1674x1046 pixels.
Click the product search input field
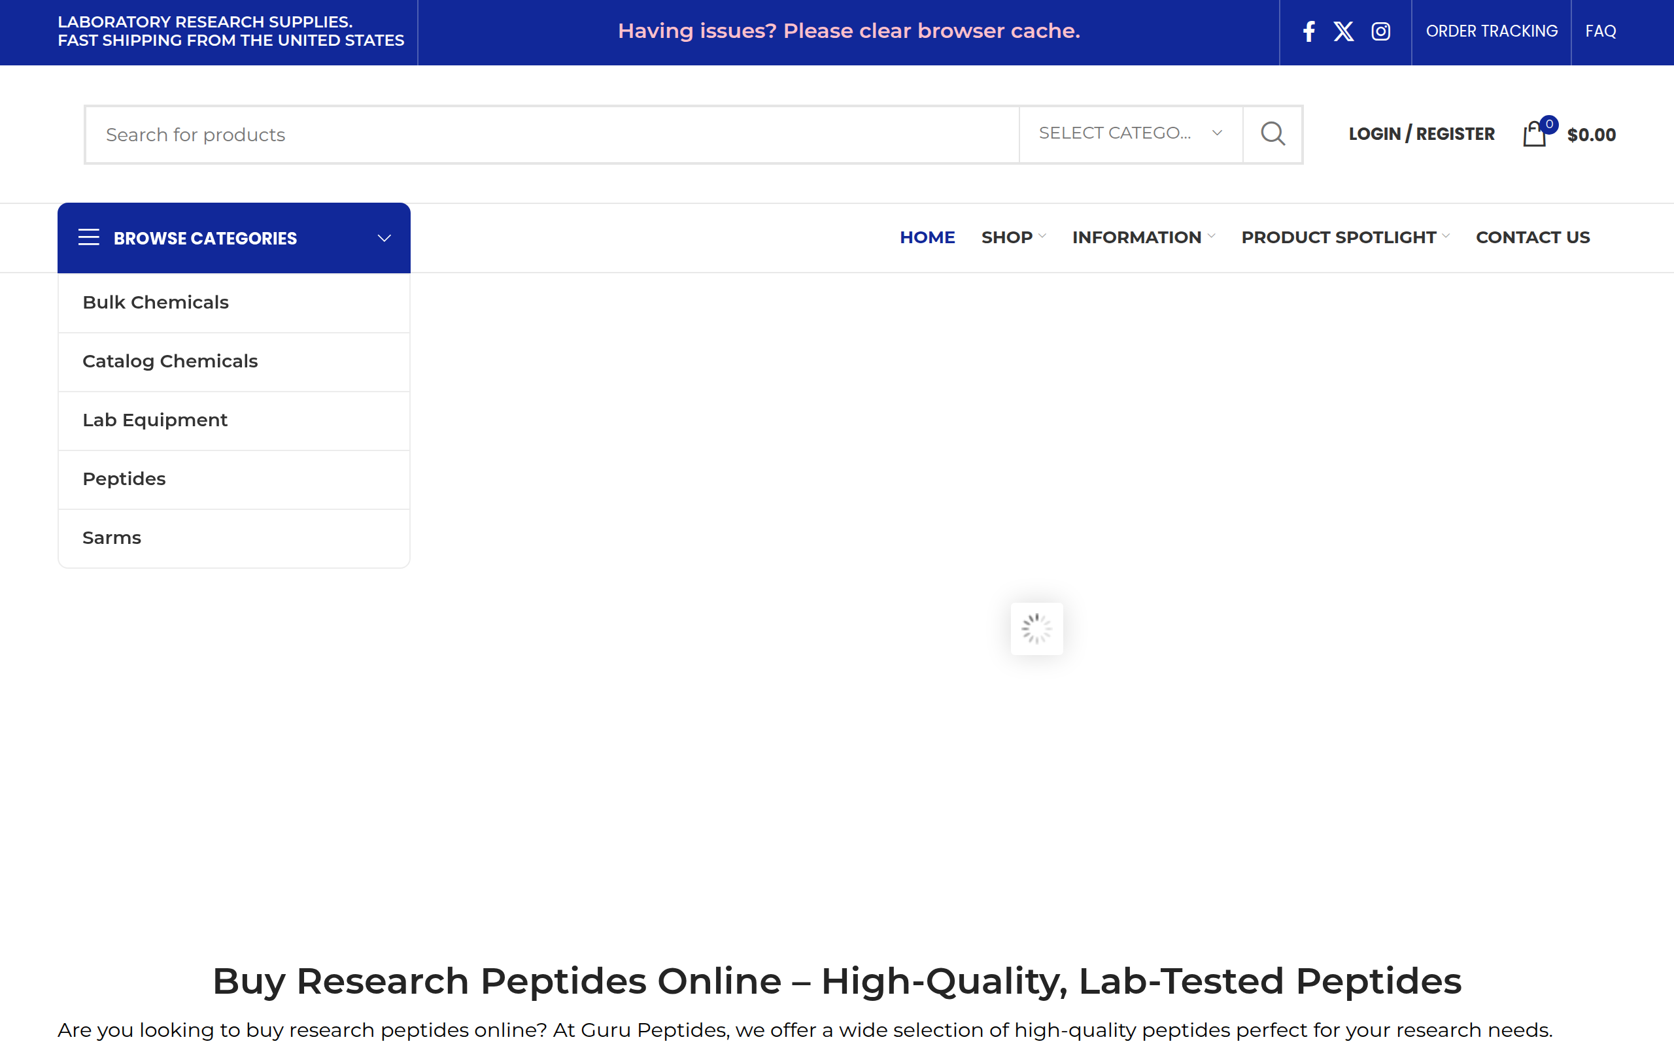pos(484,133)
